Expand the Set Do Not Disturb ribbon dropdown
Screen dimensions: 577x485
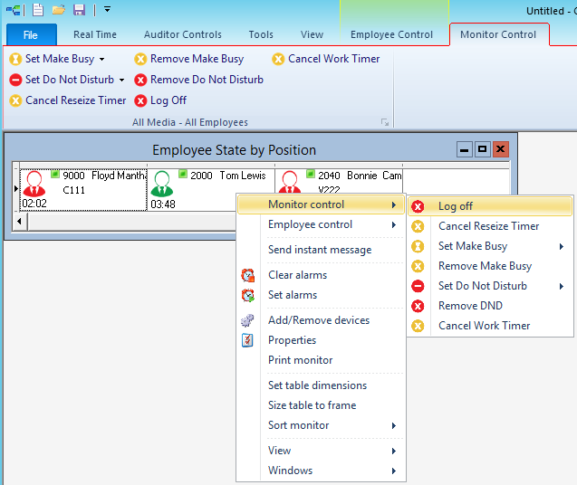(121, 81)
